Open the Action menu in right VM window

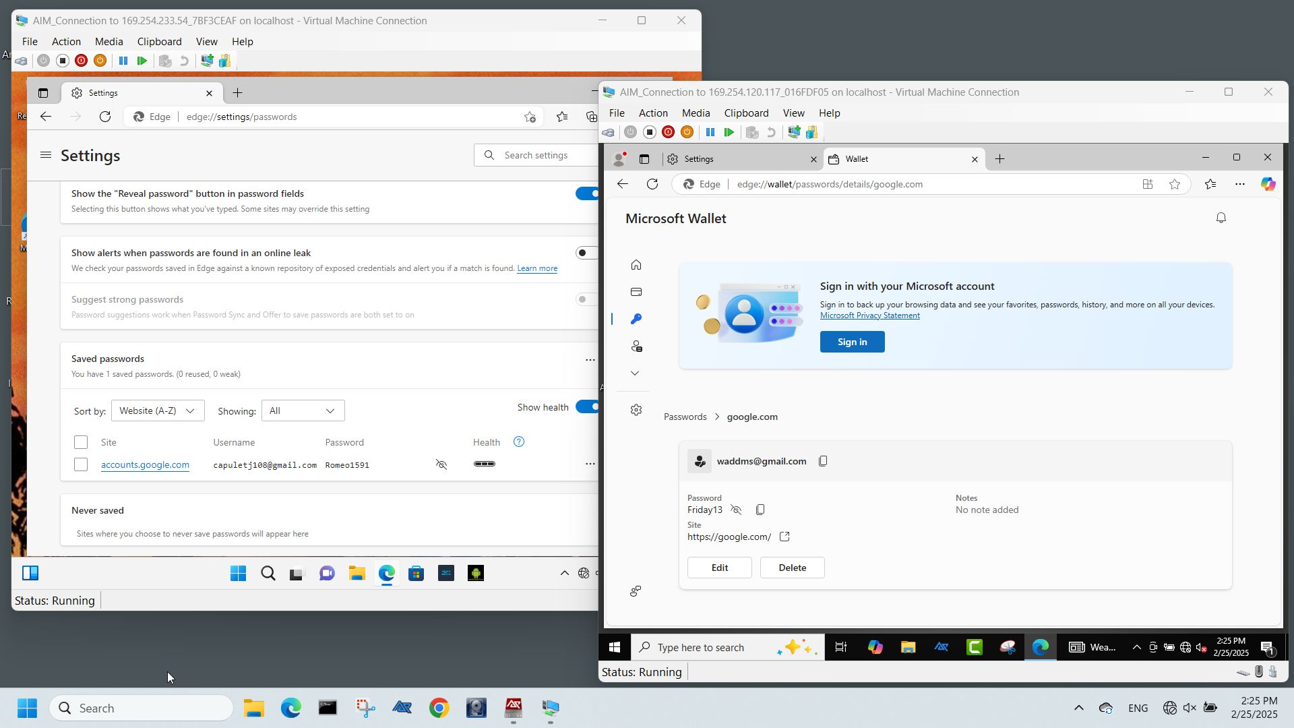pyautogui.click(x=652, y=113)
